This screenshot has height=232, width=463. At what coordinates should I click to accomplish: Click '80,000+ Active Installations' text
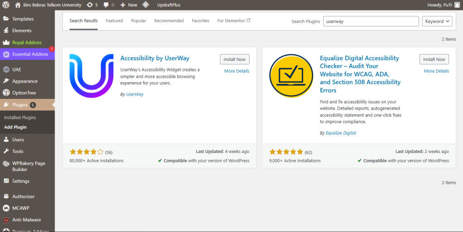coord(97,161)
